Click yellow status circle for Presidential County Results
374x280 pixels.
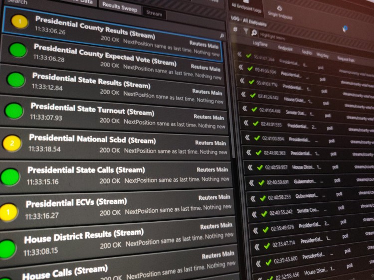[x=19, y=22]
